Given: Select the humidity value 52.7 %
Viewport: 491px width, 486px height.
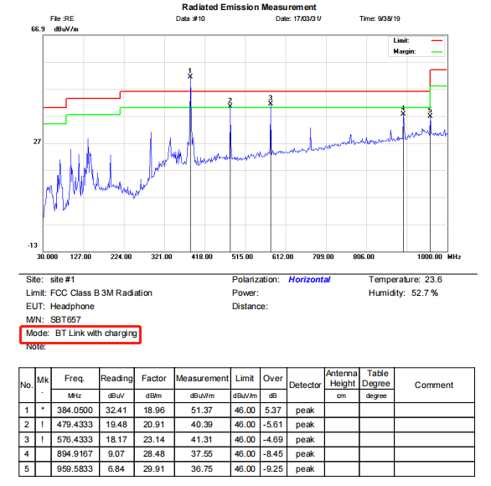Looking at the screenshot, I should (x=425, y=293).
